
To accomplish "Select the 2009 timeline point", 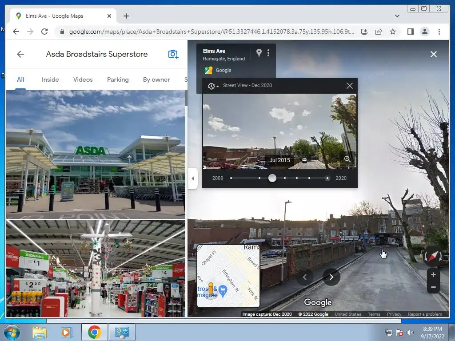I will pos(231,178).
